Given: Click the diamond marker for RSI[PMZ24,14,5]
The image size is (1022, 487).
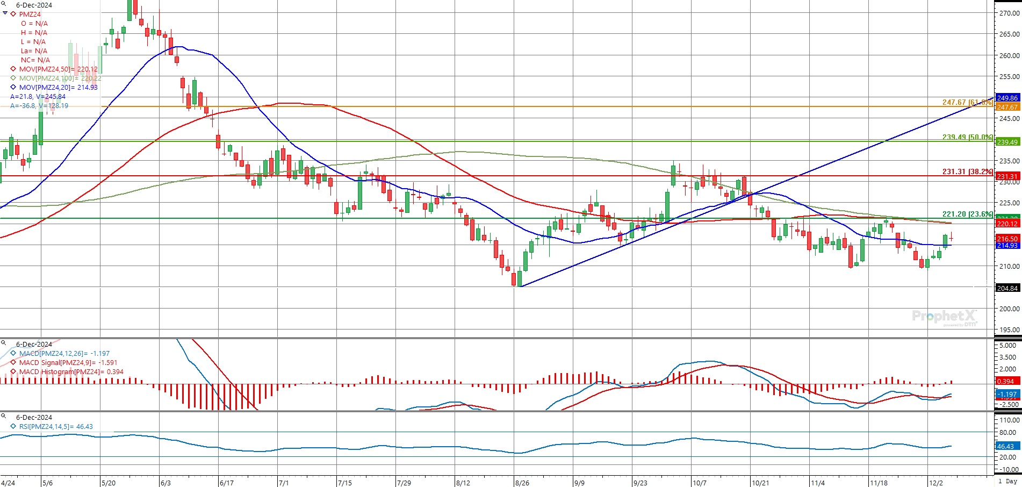Looking at the screenshot, I should [x=13, y=426].
